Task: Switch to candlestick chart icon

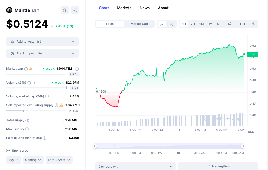Action: 172,24
